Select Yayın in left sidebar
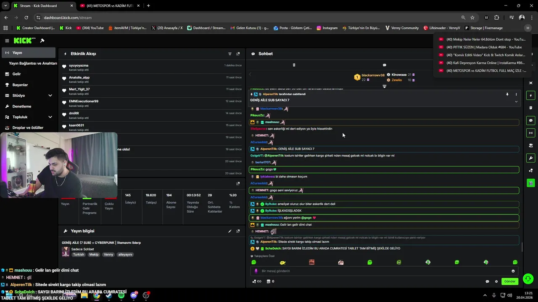 29,53
